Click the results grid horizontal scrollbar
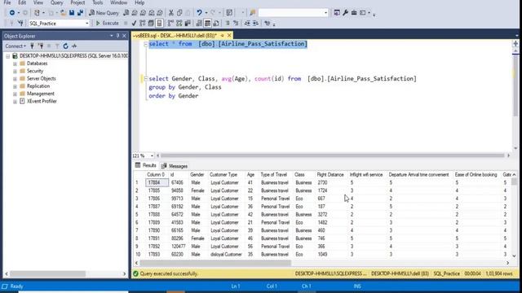The image size is (522, 293). [215, 263]
